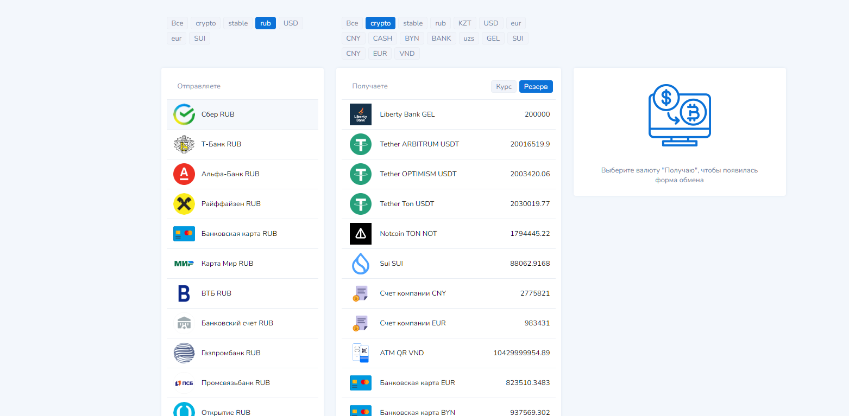The width and height of the screenshot is (849, 416).
Task: Choose Карта Мир RUB label
Action: coord(227,264)
